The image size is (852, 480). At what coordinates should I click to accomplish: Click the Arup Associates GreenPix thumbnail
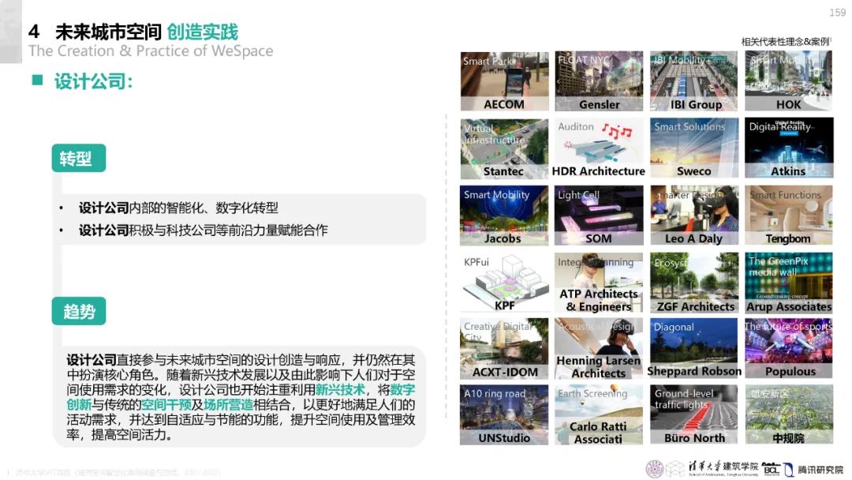click(x=788, y=283)
